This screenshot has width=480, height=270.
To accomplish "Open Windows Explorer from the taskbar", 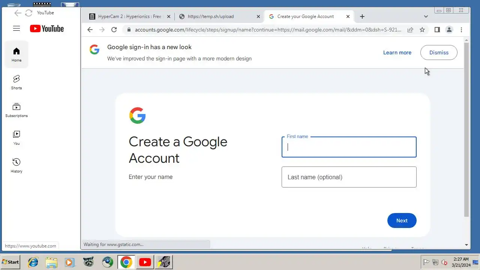I will click(51, 262).
